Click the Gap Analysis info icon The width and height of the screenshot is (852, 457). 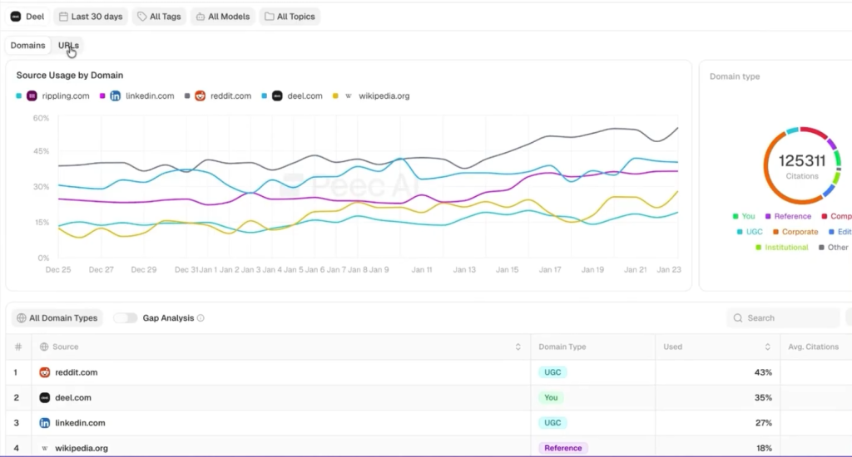(201, 318)
